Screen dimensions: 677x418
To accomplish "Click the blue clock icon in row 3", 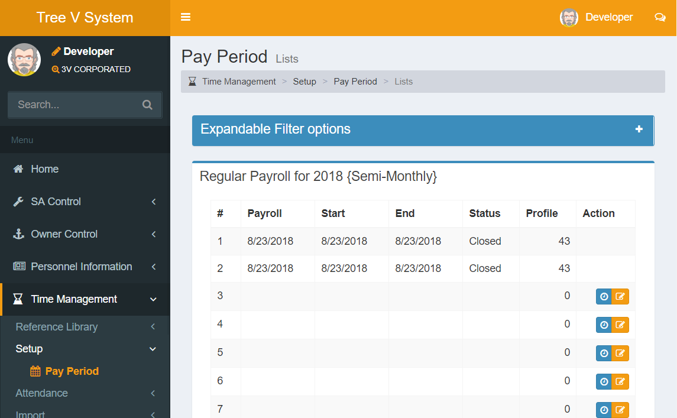I will 604,297.
